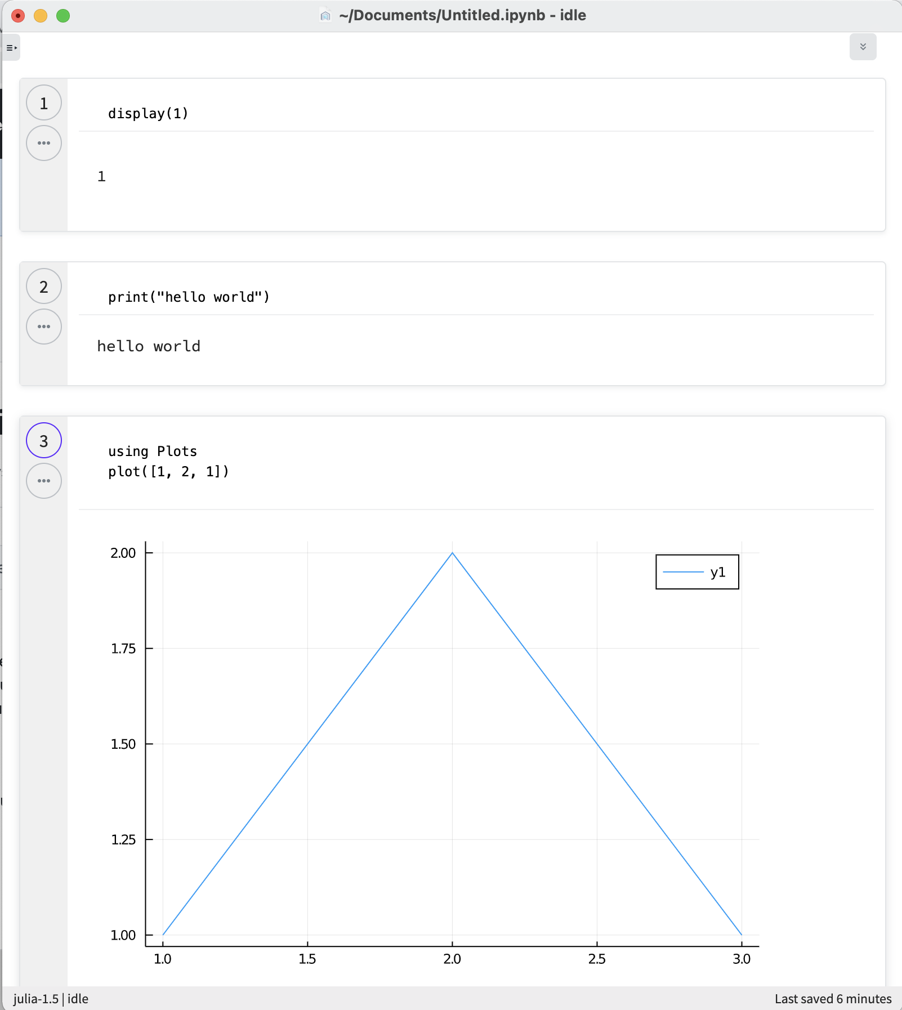Select cell 3 via its highlighted numbered circle
The width and height of the screenshot is (902, 1010).
click(x=43, y=441)
